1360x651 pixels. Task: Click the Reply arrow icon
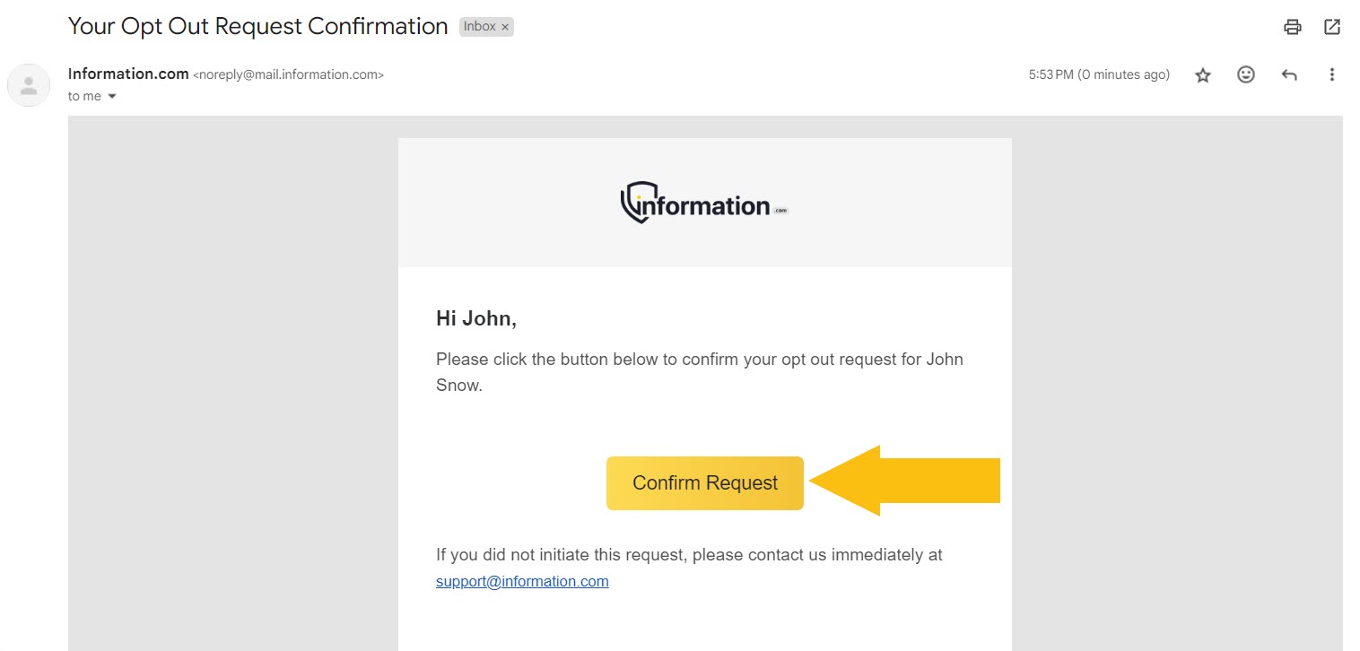1289,75
